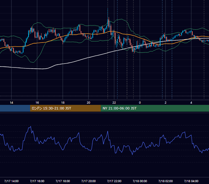Click the oscillator's highest peak near 15:30
This screenshot has height=184, width=209.
point(31,127)
